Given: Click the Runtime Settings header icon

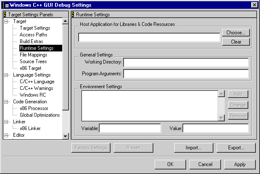Looking at the screenshot, I should [x=73, y=15].
